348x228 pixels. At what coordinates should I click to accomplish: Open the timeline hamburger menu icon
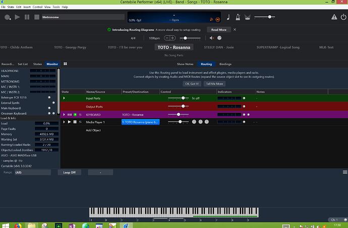click(345, 173)
